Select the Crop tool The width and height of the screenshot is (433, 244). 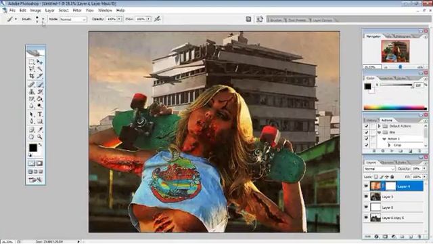(x=32, y=76)
